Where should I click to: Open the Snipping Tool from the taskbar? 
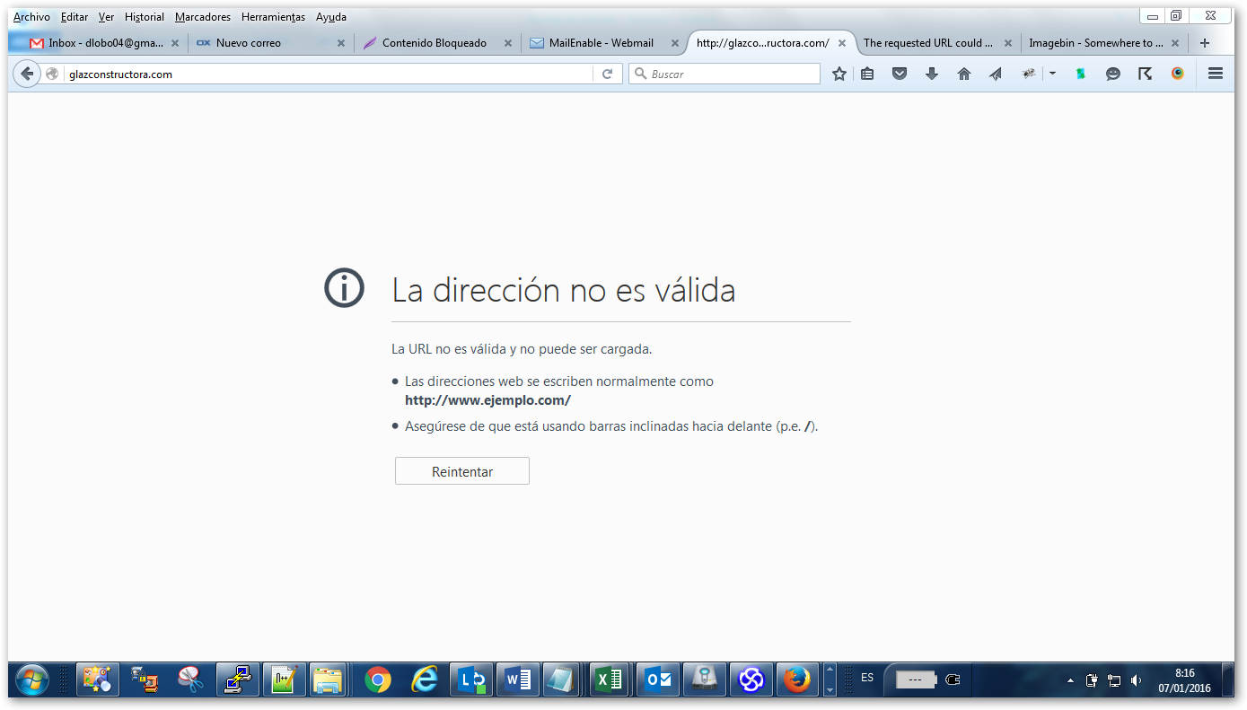click(x=190, y=680)
